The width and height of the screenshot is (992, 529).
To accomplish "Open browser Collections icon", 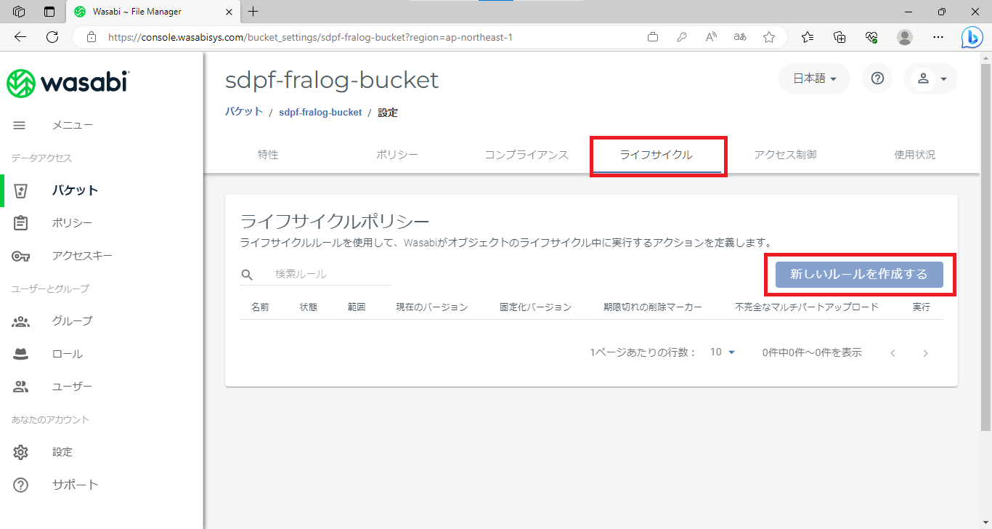I will 839,37.
